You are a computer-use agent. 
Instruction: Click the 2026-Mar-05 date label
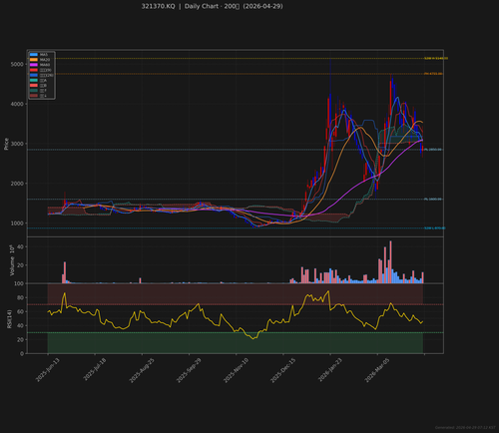click(377, 370)
